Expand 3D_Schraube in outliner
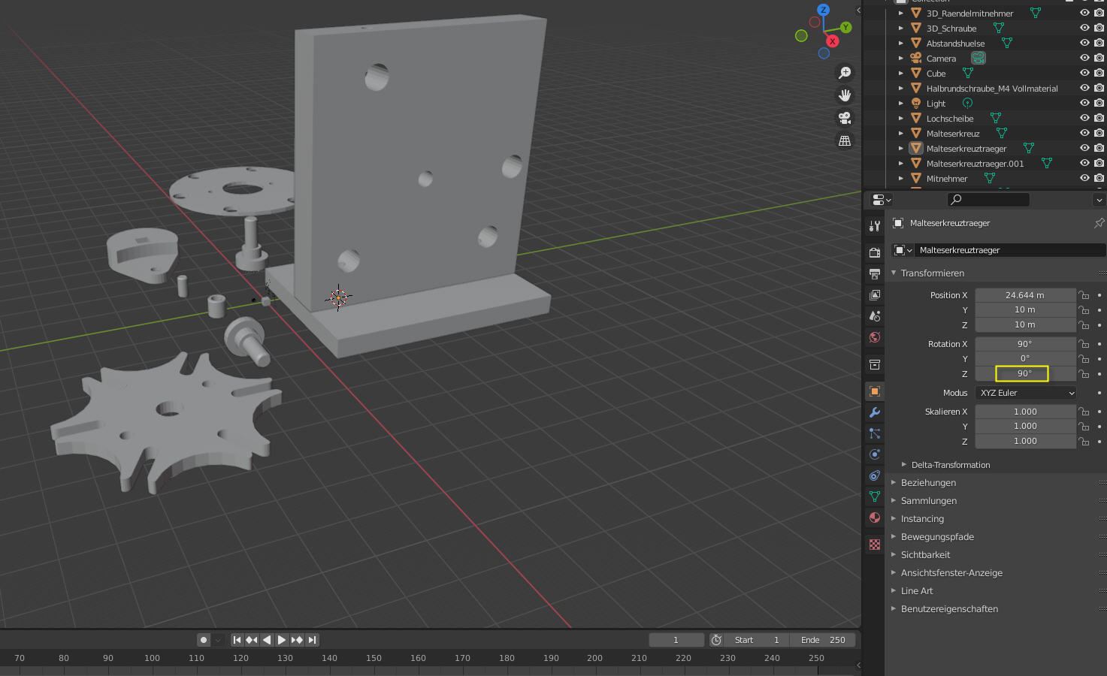 (901, 28)
